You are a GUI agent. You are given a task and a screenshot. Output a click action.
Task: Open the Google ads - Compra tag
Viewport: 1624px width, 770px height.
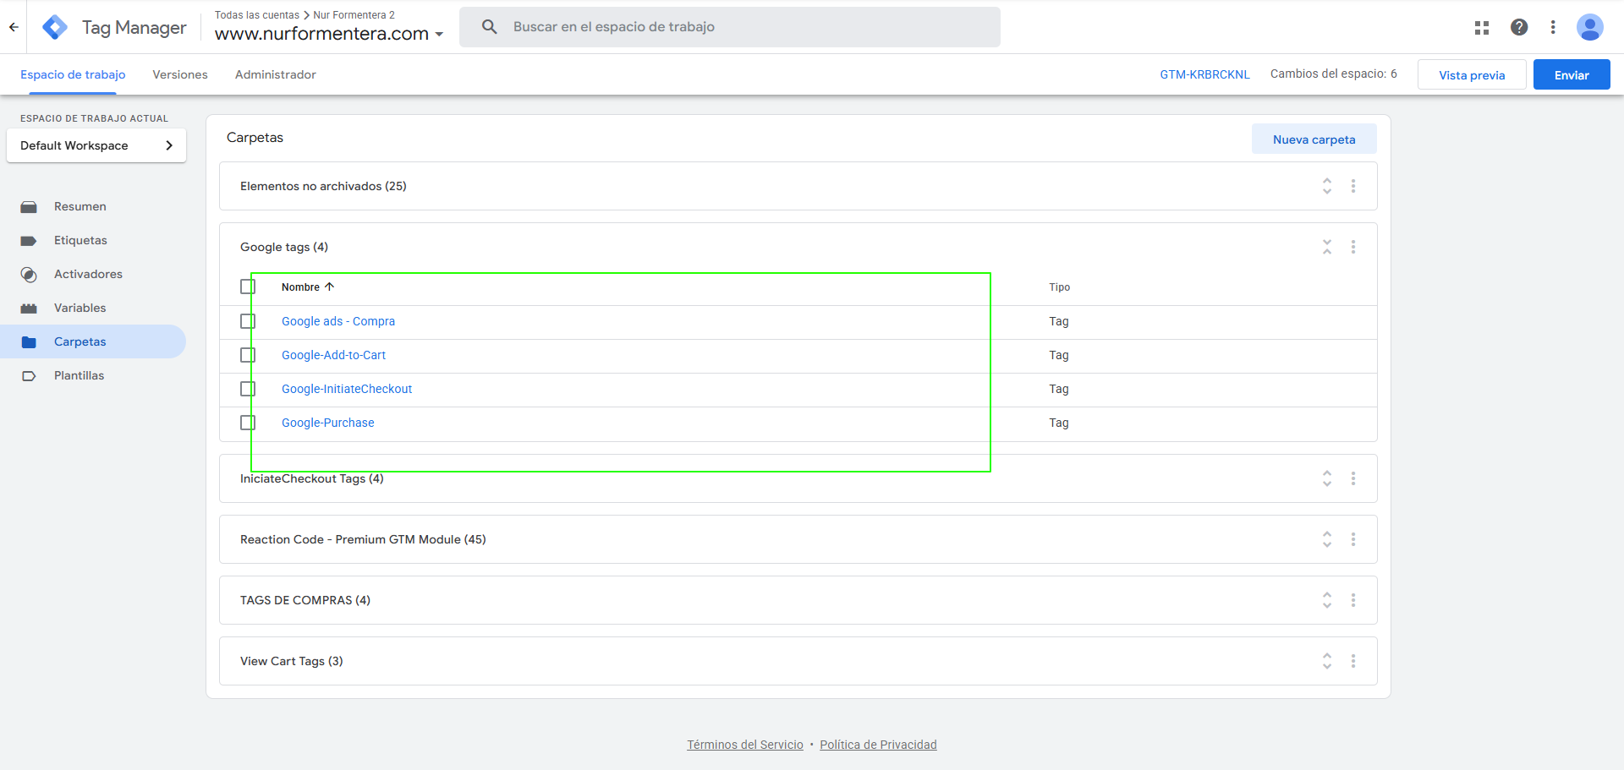338,321
